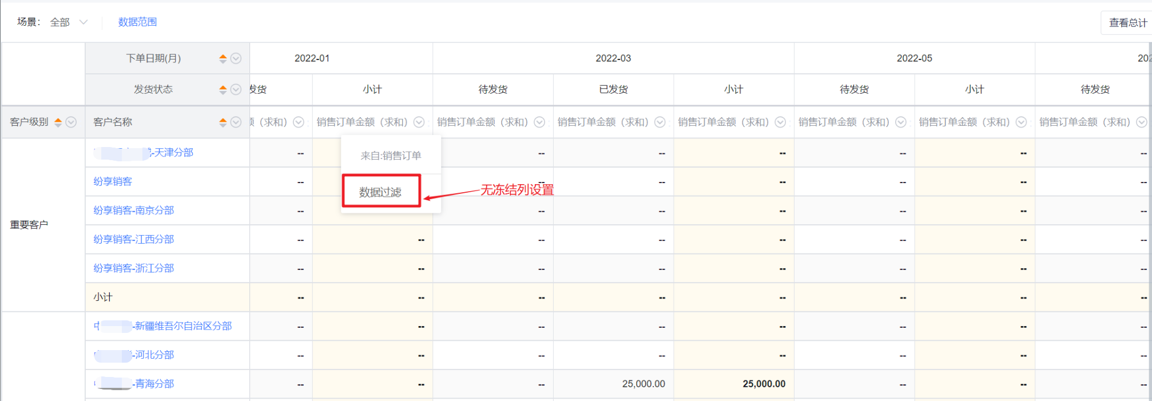Open dropdown of 2022-01 小计 销售订单金额 column
1152x401 pixels.
coord(419,122)
